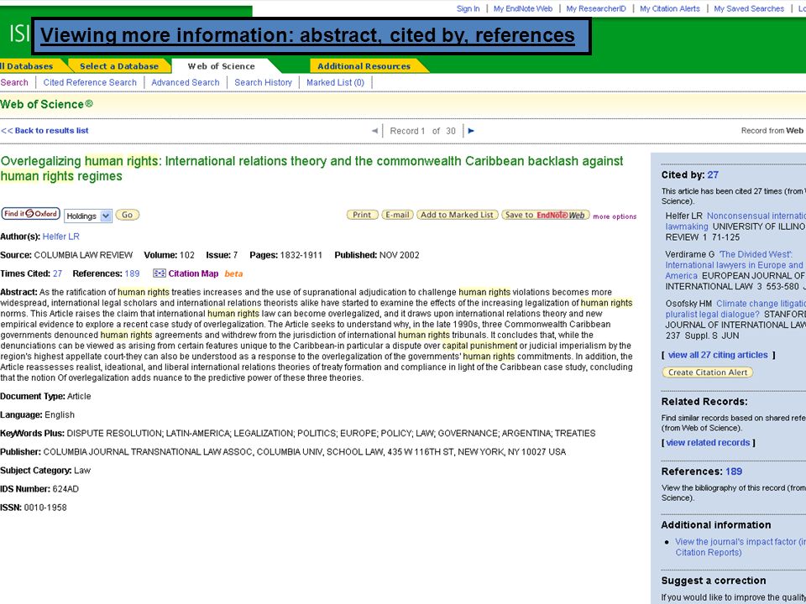View all 27 citing articles
This screenshot has width=806, height=604.
[x=718, y=355]
